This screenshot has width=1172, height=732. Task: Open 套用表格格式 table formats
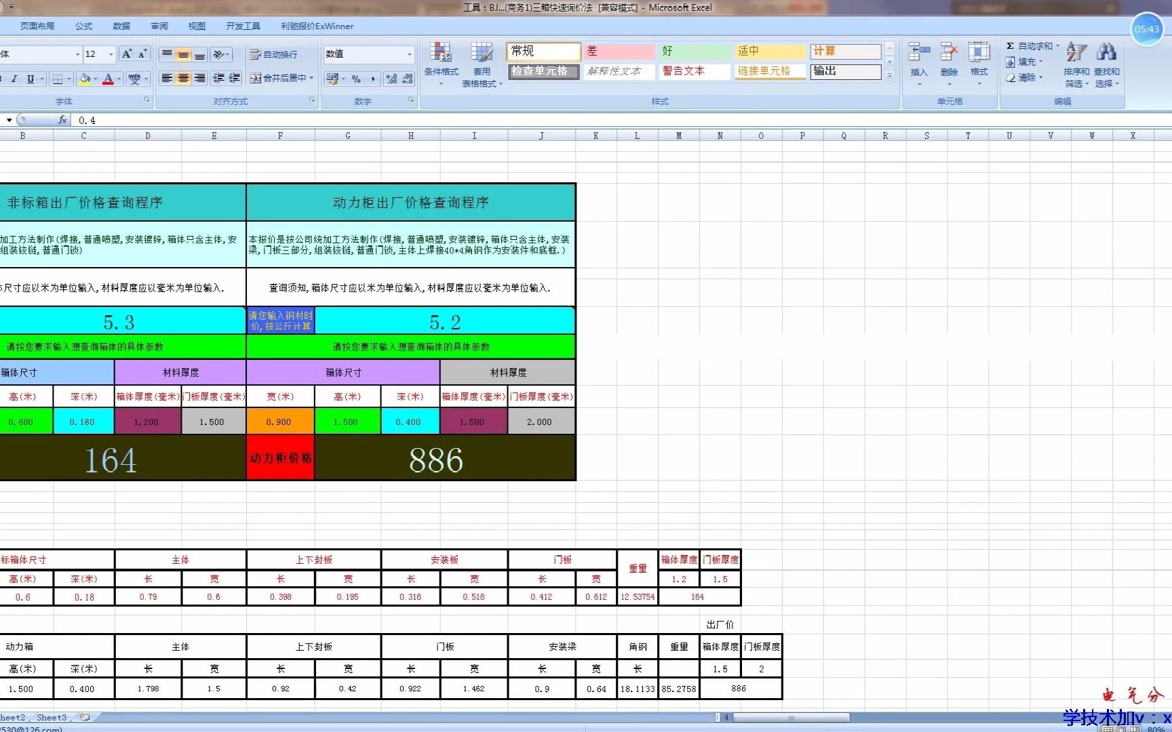tap(482, 65)
